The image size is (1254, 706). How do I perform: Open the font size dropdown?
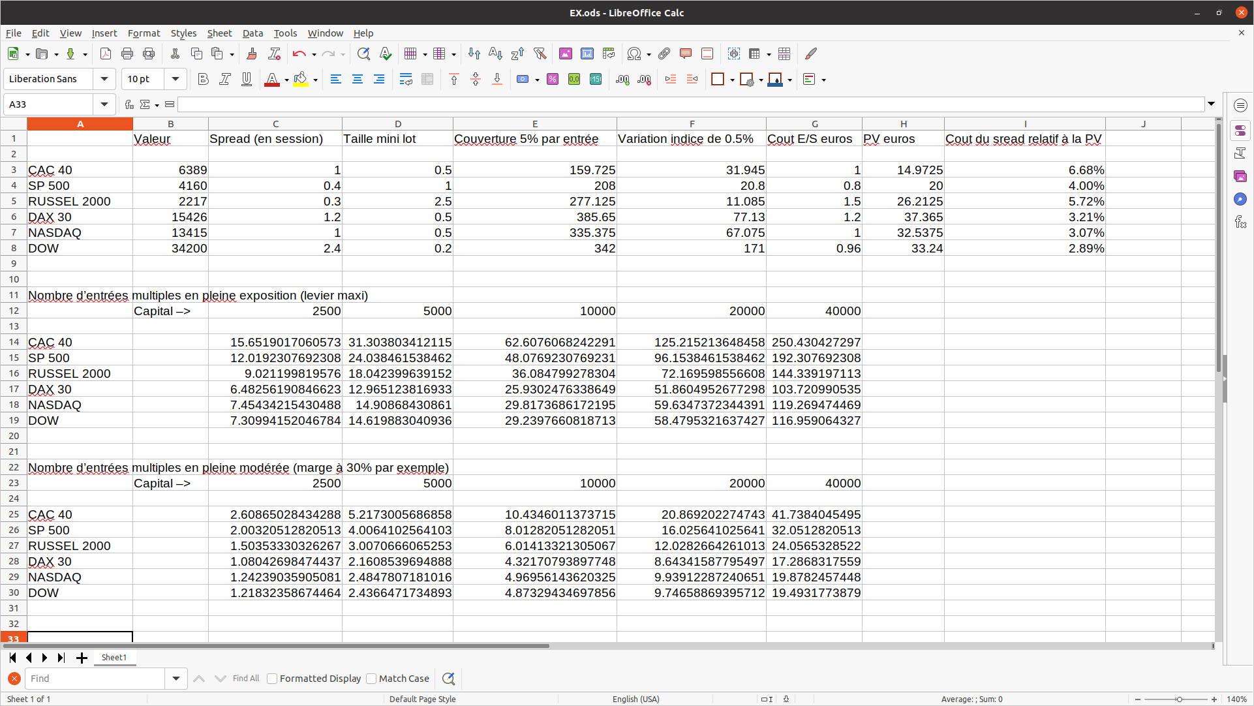click(176, 80)
